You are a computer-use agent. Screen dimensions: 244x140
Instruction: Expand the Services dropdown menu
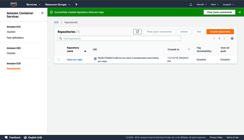coord(33,5)
